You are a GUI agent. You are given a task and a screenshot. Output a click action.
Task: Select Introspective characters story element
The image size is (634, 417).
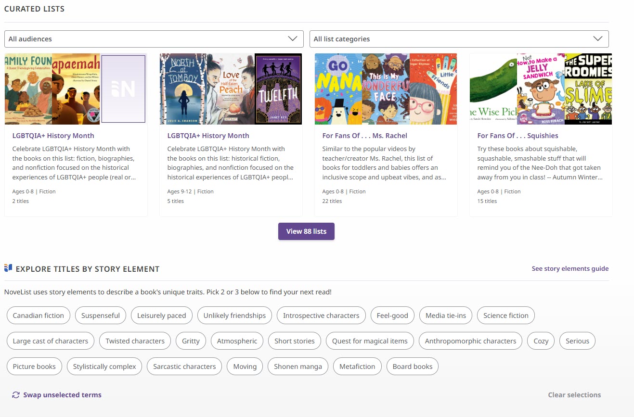(x=321, y=316)
